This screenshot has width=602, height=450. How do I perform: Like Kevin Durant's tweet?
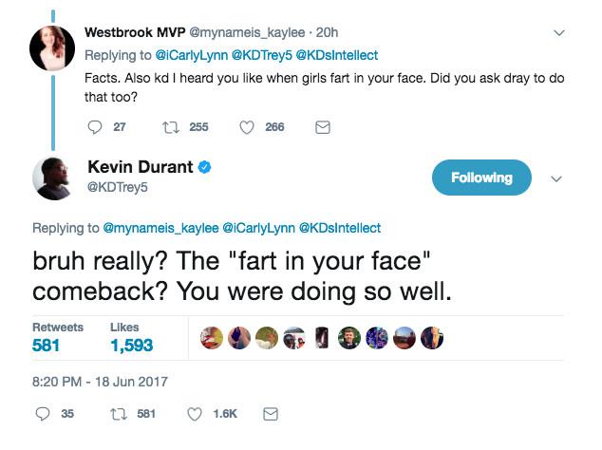tap(195, 414)
